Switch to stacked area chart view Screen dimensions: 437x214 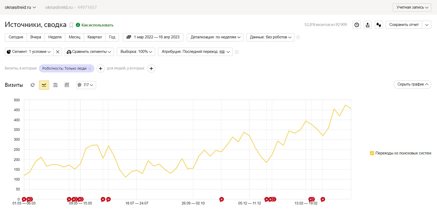55,85
